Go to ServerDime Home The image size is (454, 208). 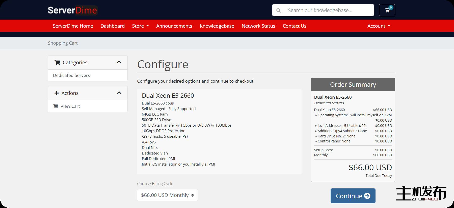73,26
